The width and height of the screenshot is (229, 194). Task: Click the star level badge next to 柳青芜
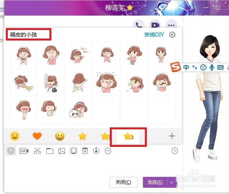tap(130, 8)
